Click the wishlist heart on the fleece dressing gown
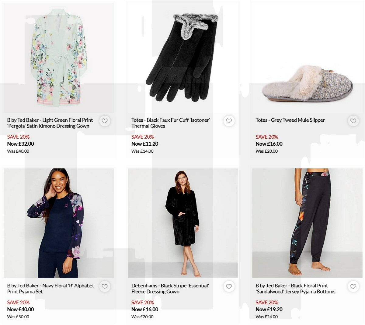This screenshot has height=325, width=365. (x=229, y=286)
